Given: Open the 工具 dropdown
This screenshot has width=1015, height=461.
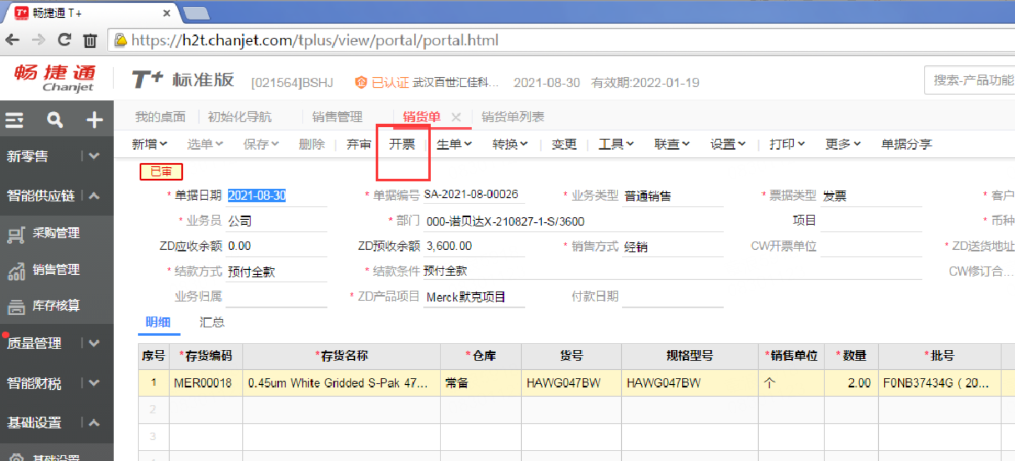Looking at the screenshot, I should (616, 144).
